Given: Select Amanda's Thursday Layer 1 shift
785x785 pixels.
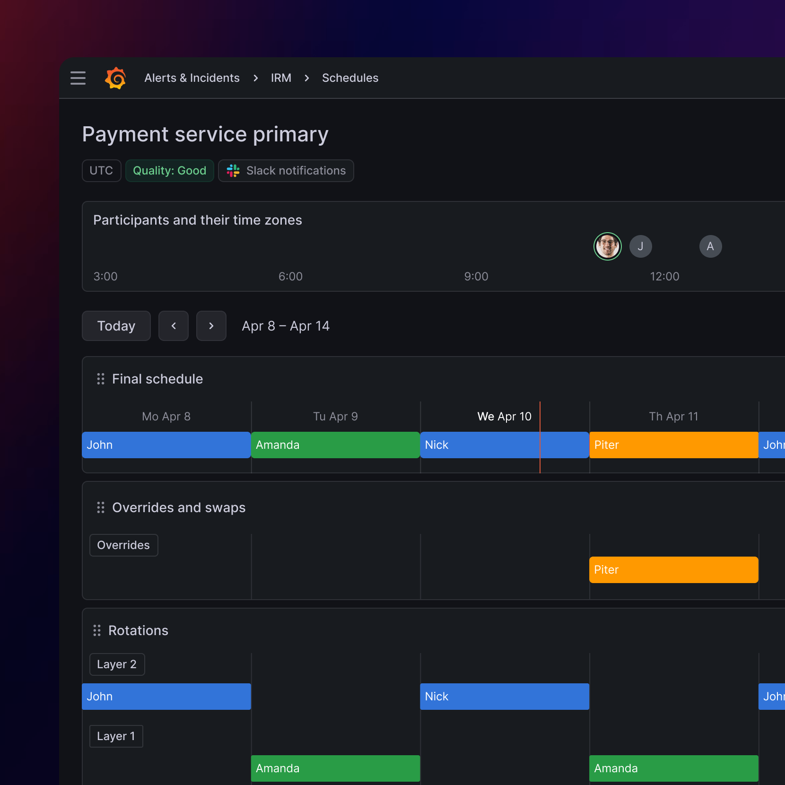Looking at the screenshot, I should 674,768.
